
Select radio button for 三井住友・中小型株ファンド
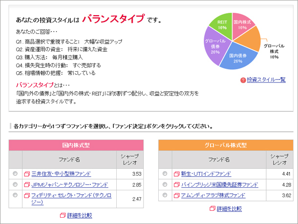15,174
